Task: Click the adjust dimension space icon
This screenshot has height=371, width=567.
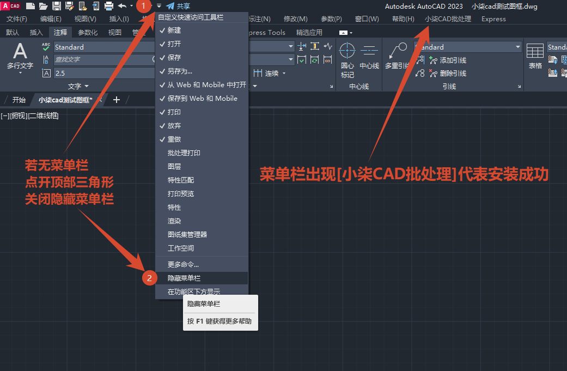Action: 315,46
